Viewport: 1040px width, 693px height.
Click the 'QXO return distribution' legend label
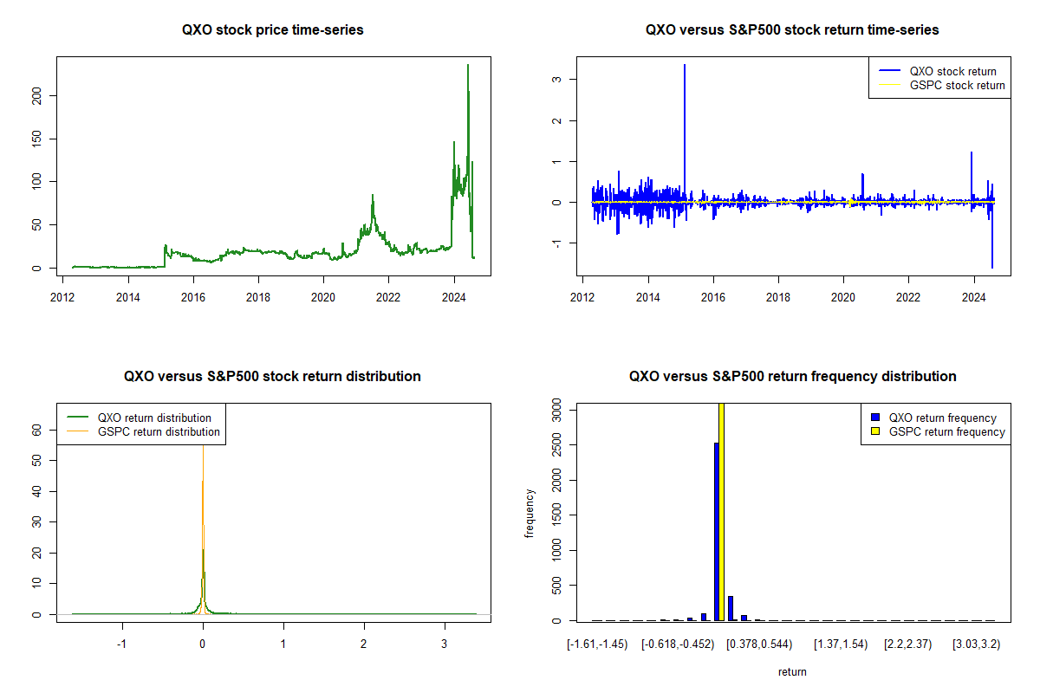tap(154, 418)
